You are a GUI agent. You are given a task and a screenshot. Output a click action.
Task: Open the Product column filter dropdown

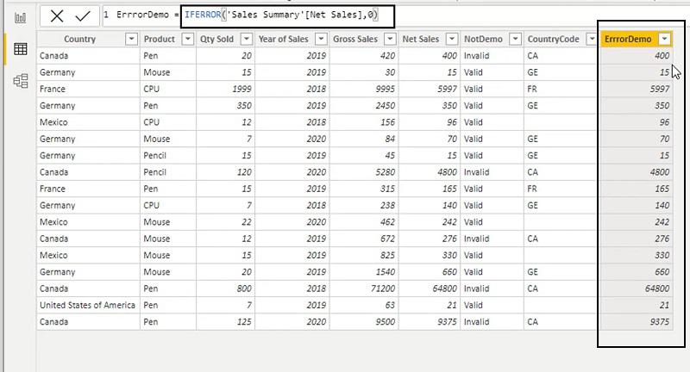[x=187, y=39]
